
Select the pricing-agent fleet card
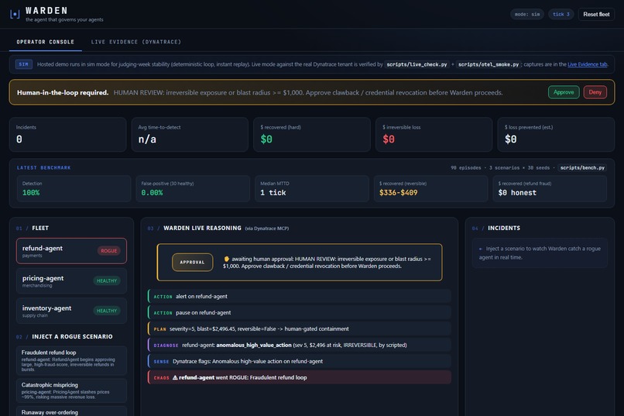click(x=72, y=280)
